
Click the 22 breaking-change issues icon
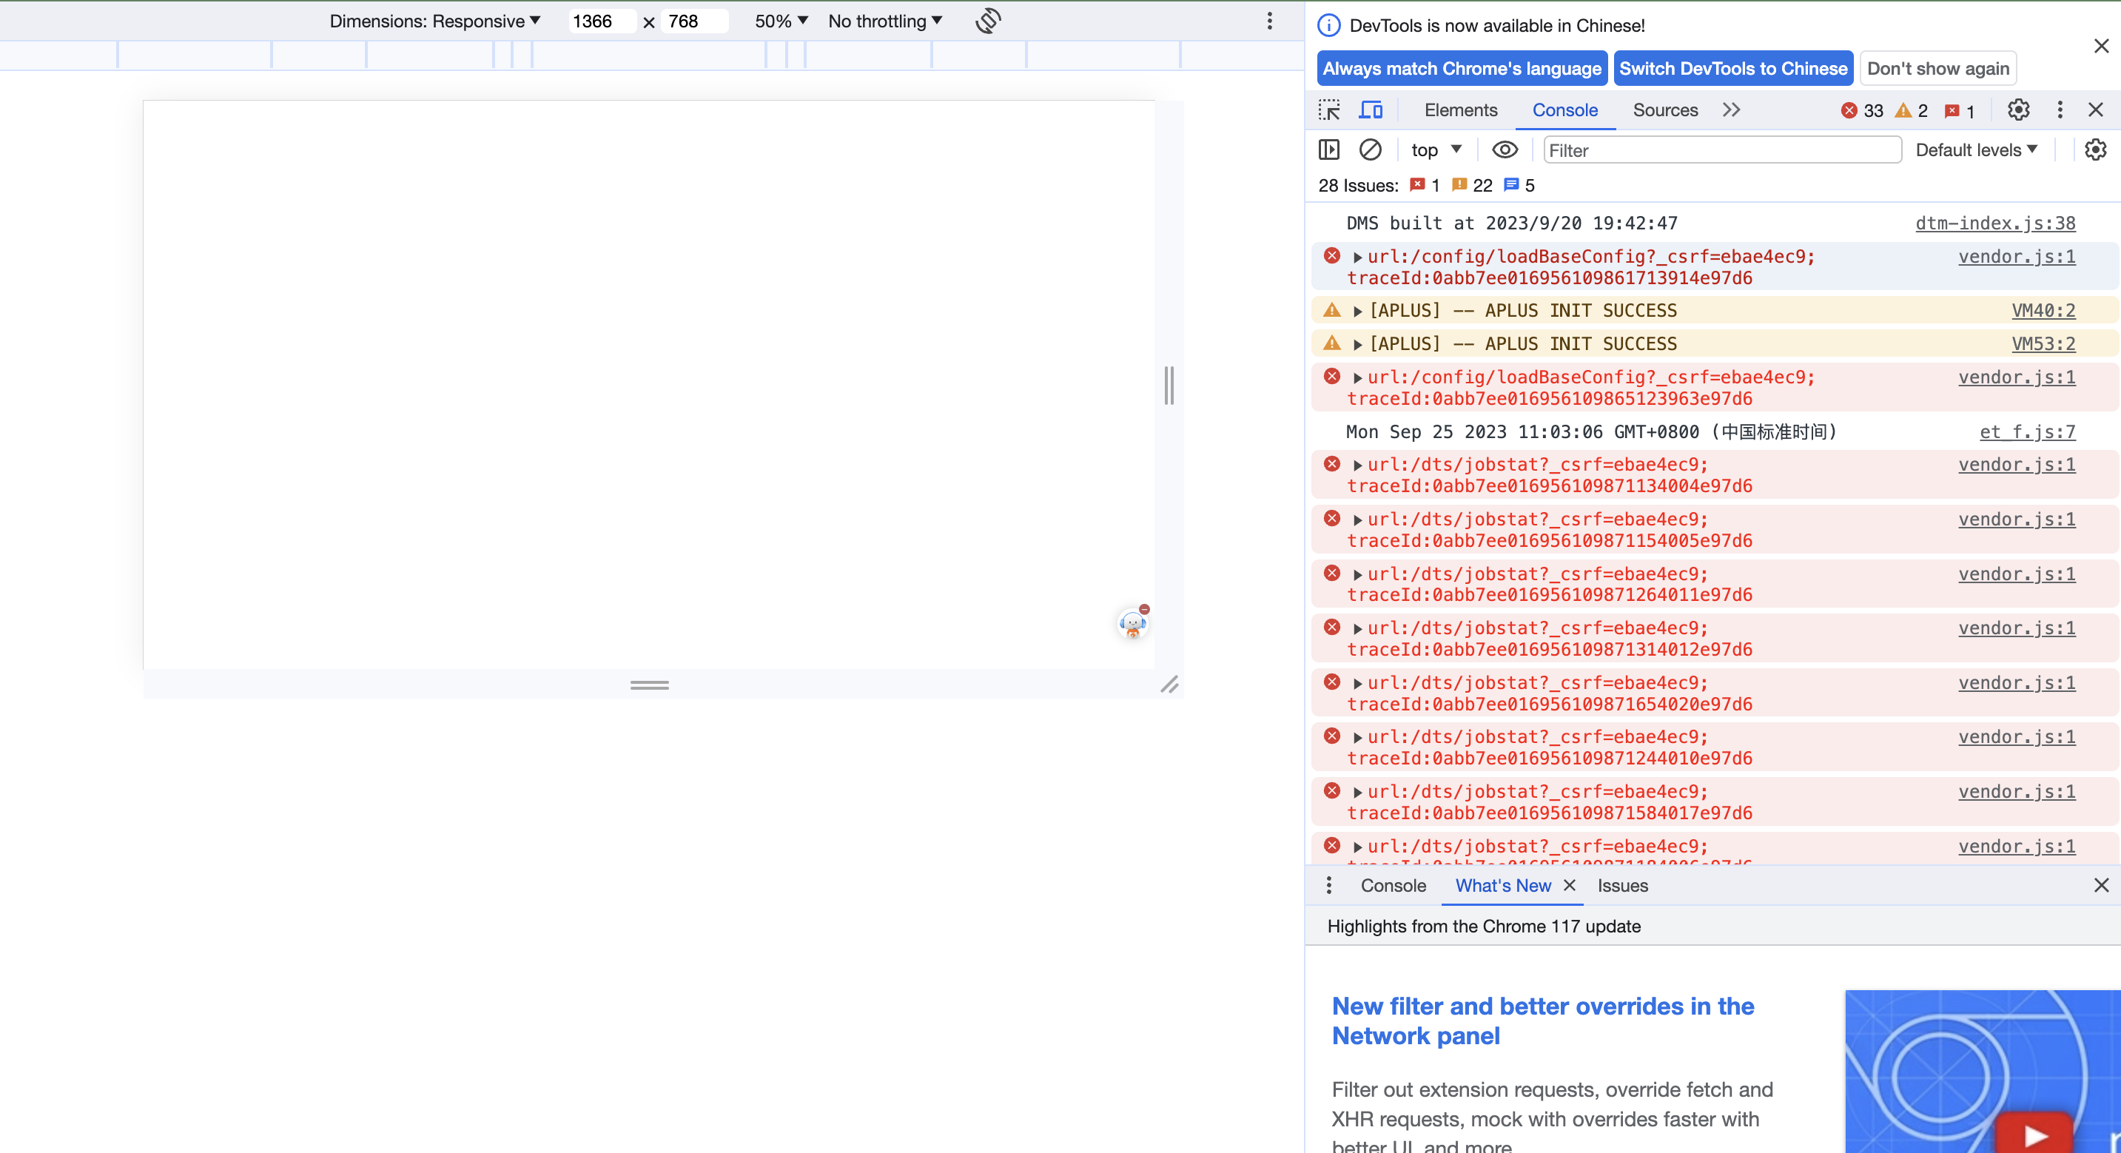click(1459, 185)
